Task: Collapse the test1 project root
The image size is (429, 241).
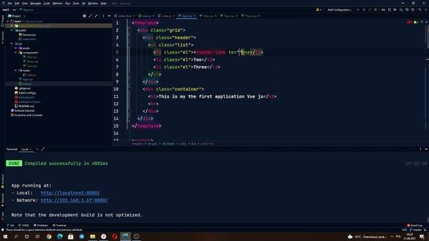Action: [7, 21]
